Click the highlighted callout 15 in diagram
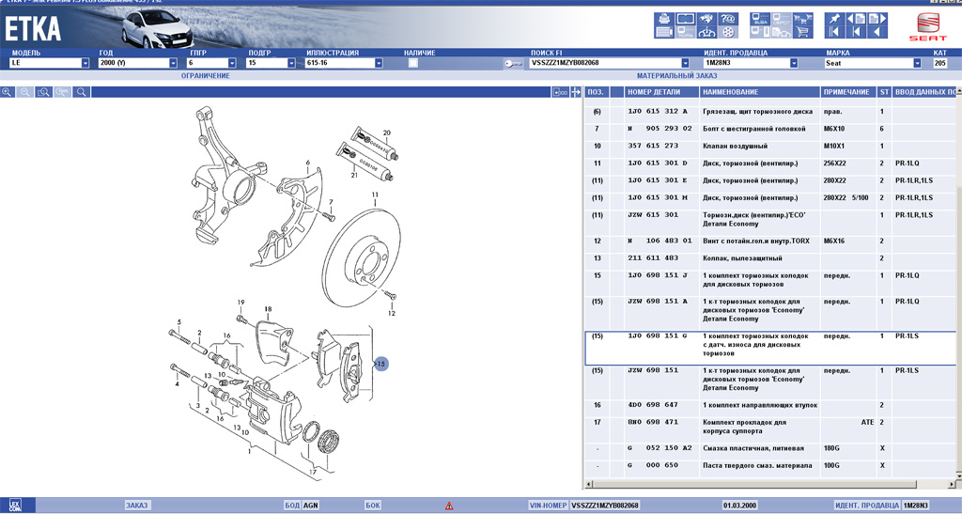962x514 pixels. [x=381, y=364]
